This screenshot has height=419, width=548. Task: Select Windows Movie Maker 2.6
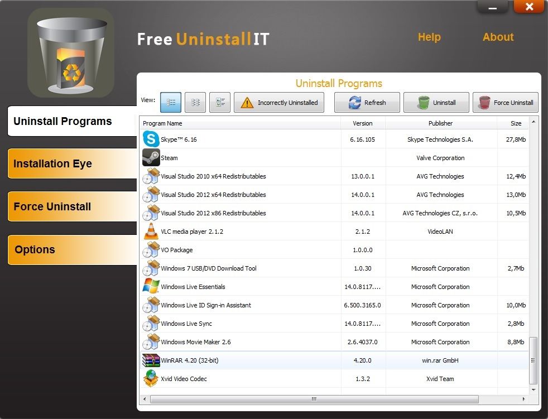coord(196,342)
